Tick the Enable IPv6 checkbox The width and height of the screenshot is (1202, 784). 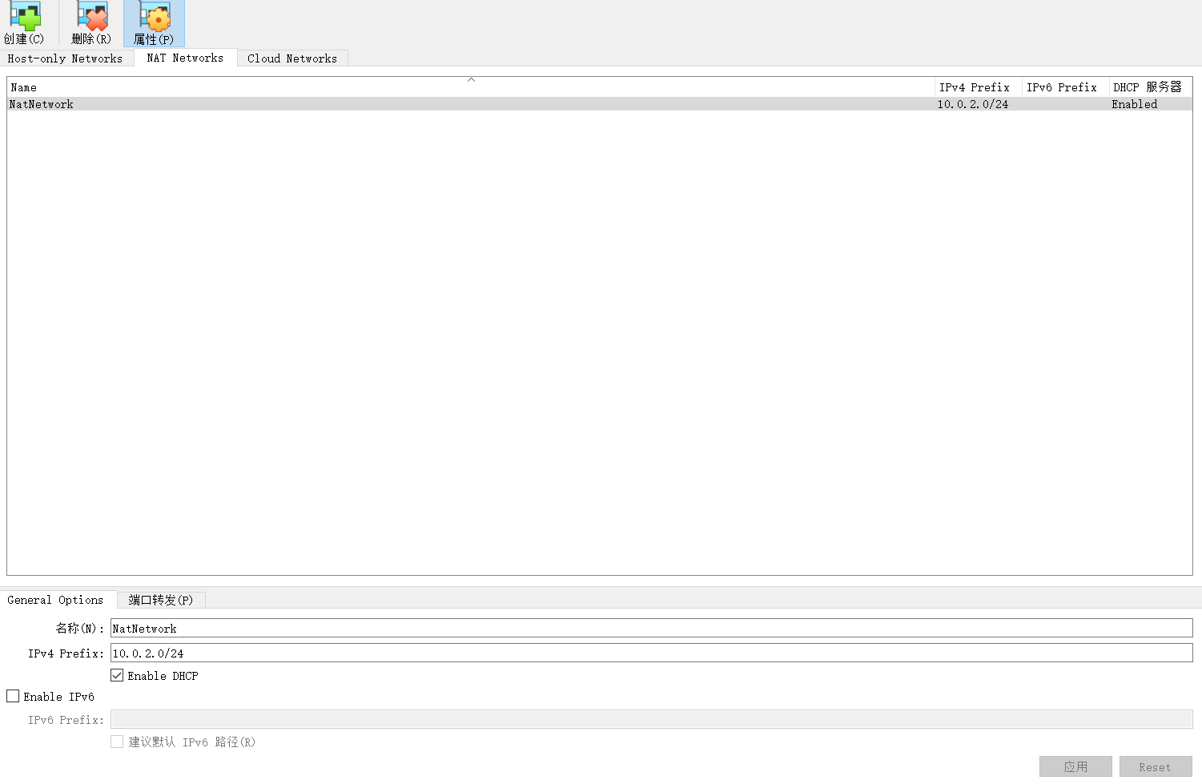tap(14, 697)
